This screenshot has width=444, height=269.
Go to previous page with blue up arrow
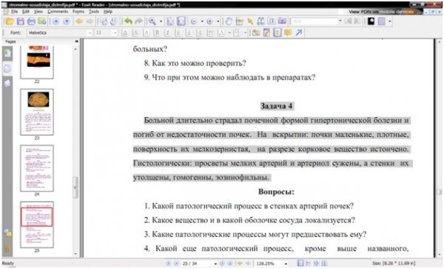55,21
